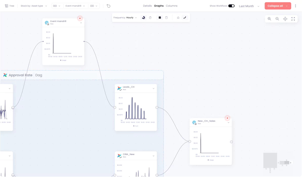302x177 pixels.
Task: Switch to the Graphs tab
Action: point(159,6)
